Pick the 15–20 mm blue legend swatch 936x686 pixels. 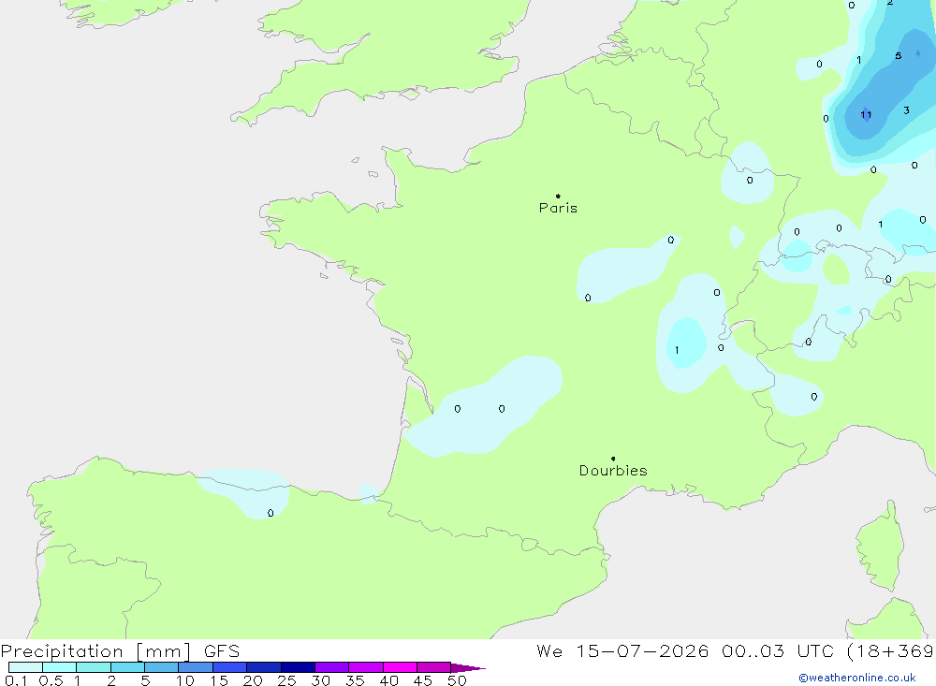230,667
